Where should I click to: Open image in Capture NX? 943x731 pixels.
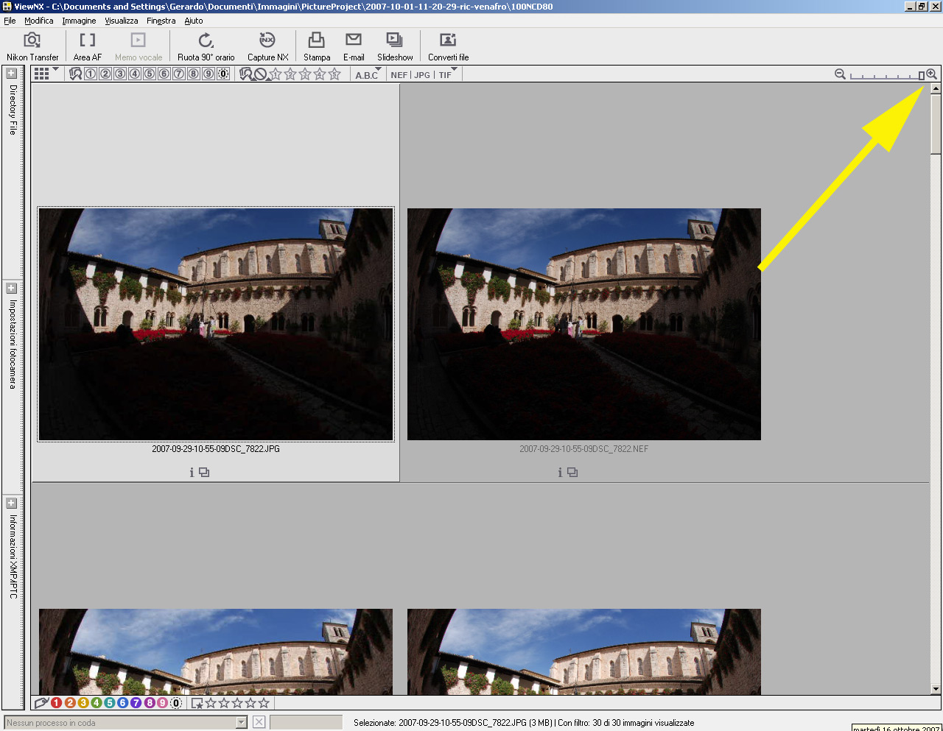coord(267,46)
